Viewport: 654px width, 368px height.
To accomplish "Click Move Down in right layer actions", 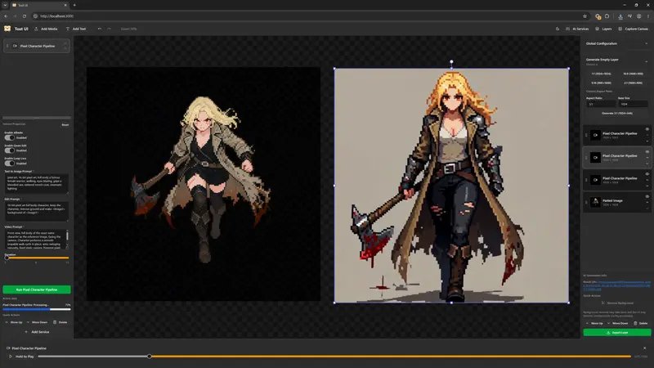I will click(618, 323).
